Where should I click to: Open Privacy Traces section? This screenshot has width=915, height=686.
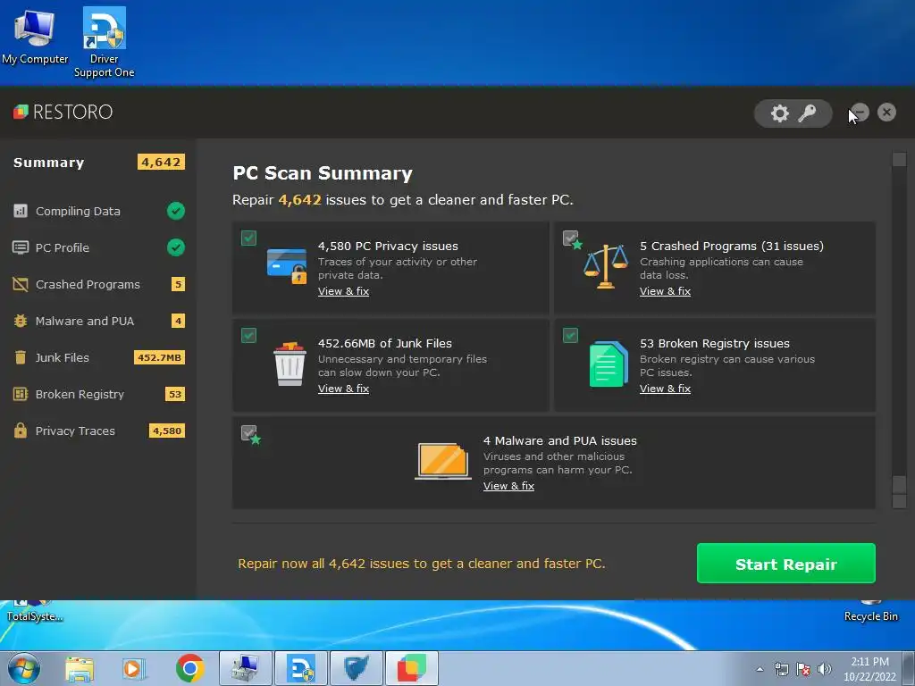(x=98, y=431)
